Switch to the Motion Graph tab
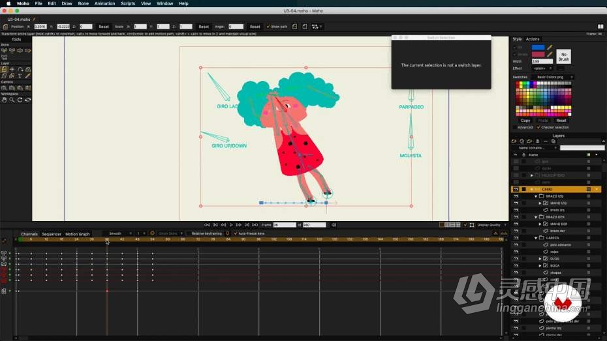607x341 pixels. tap(78, 234)
